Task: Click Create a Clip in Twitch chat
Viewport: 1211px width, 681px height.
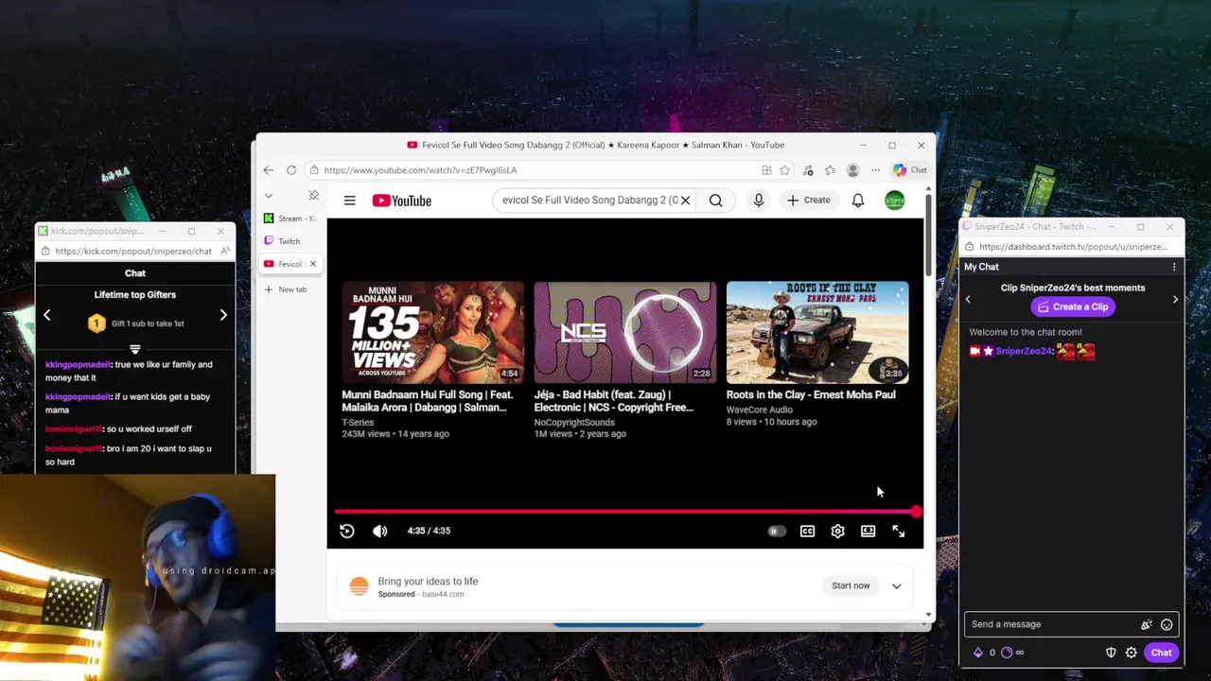Action: [x=1073, y=306]
